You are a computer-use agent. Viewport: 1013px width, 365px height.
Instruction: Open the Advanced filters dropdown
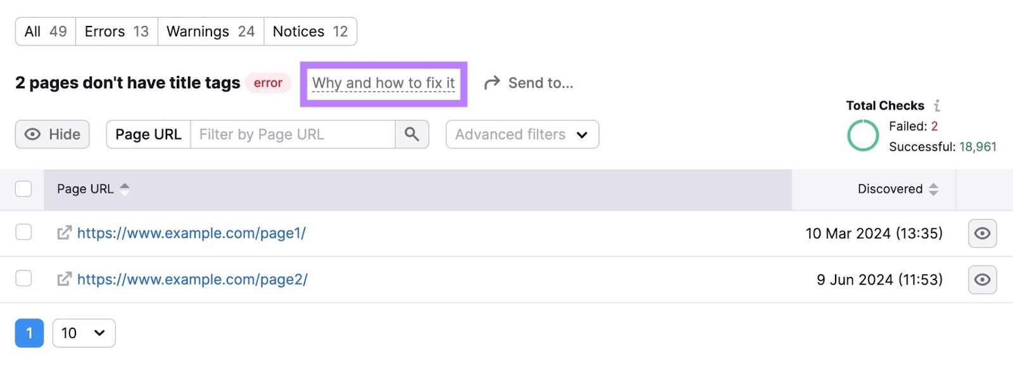[521, 134]
